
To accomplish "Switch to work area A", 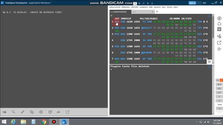I will pos(135,3).
